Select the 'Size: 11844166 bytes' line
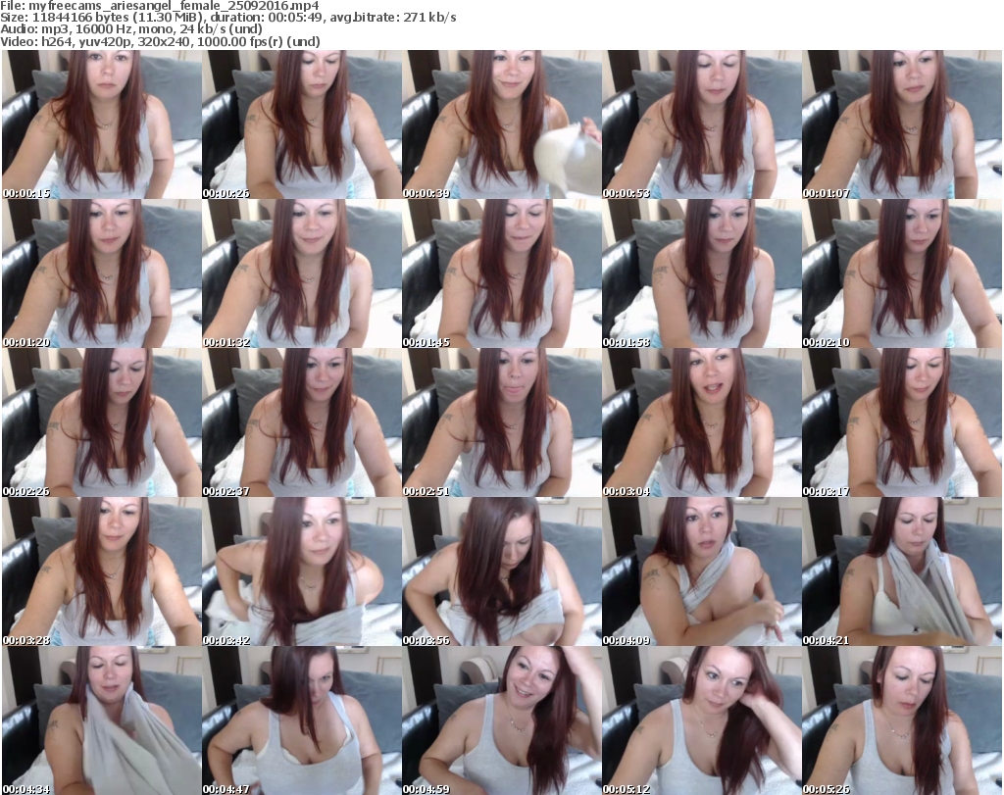Screen dimensions: 1004x795 pos(227,18)
